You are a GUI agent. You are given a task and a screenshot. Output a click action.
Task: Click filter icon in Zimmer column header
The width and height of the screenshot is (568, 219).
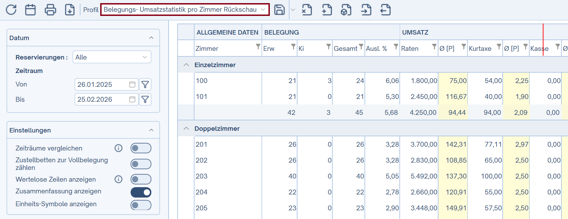tap(258, 46)
